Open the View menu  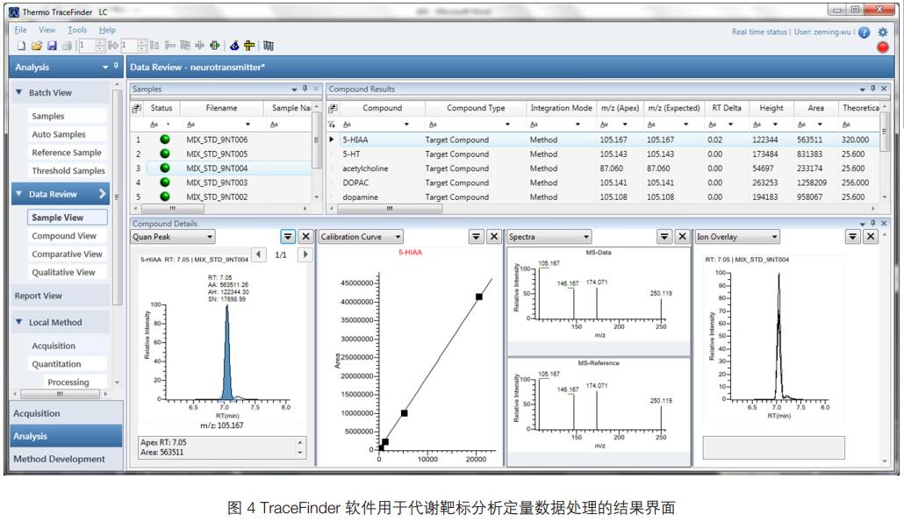coord(47,30)
